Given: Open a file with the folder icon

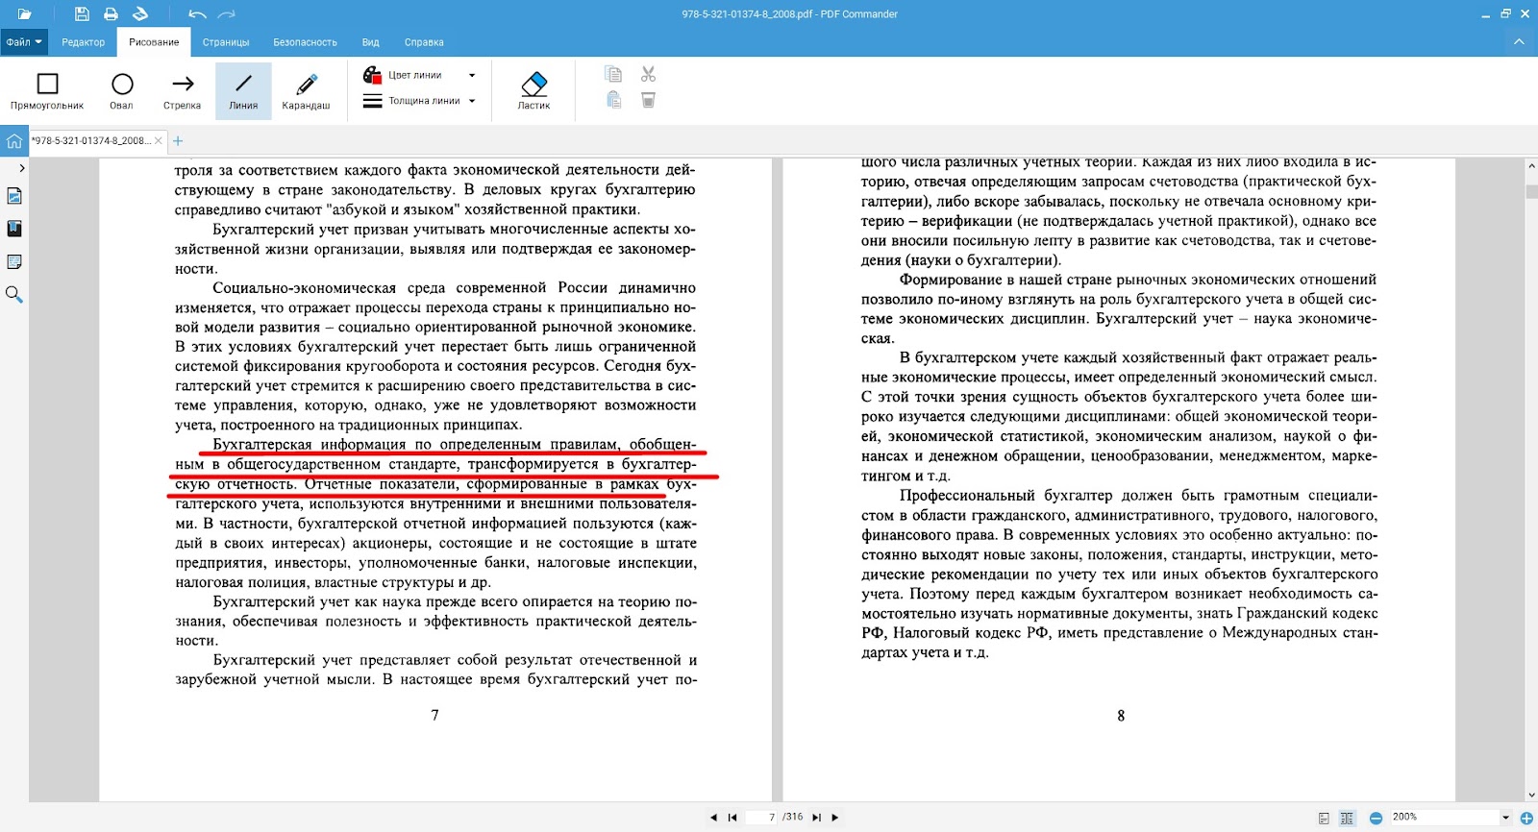Looking at the screenshot, I should point(25,14).
